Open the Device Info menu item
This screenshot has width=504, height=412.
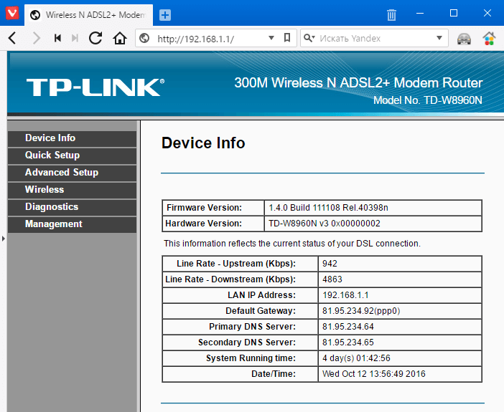point(72,138)
